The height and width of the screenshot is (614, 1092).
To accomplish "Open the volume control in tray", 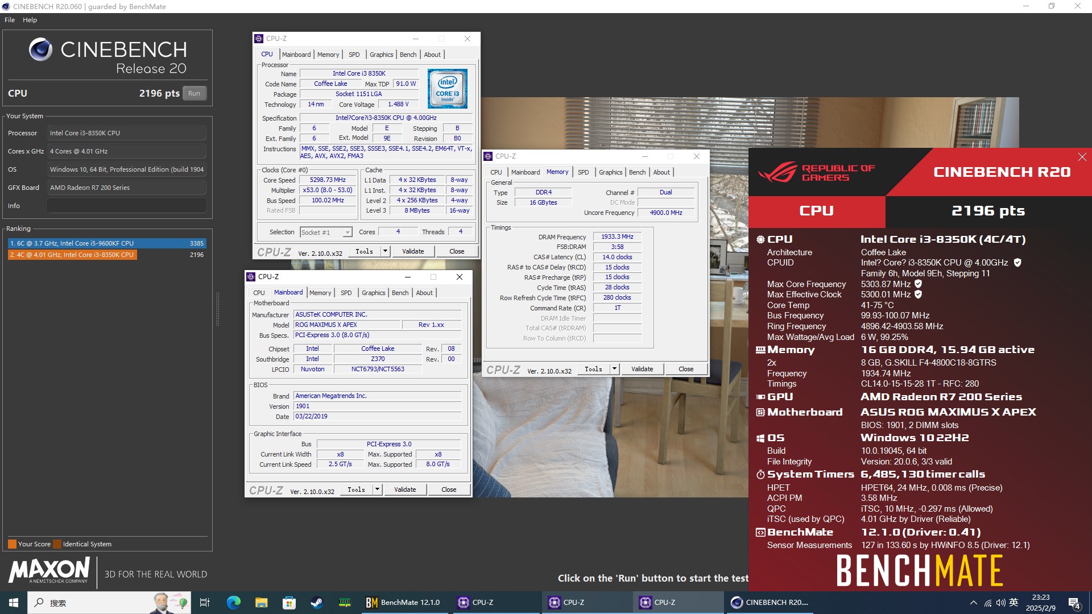I will point(1001,603).
